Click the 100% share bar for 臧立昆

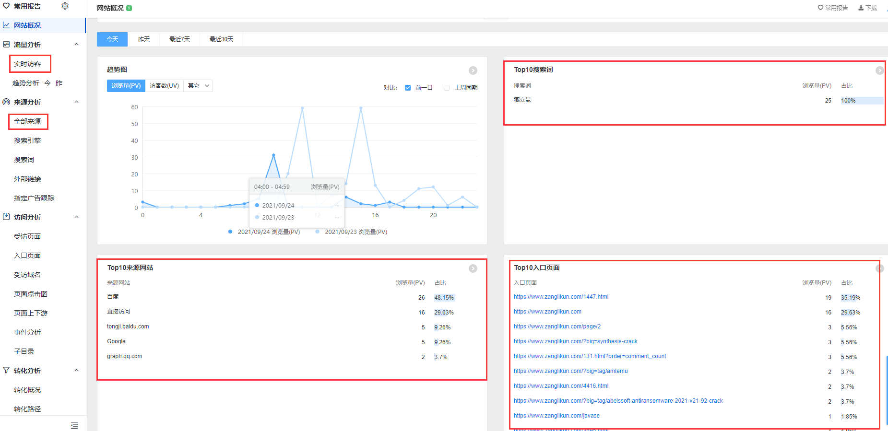click(x=862, y=101)
